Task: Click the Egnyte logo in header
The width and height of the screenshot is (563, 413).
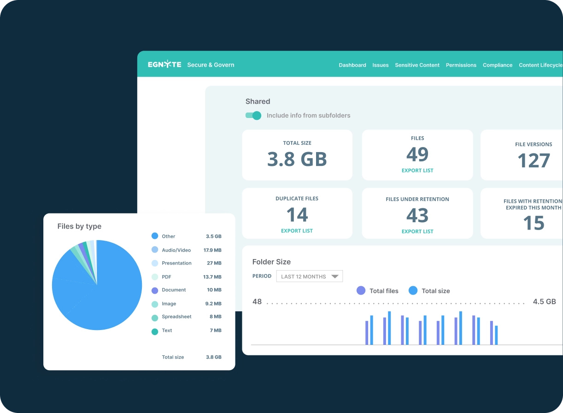Action: pos(164,65)
